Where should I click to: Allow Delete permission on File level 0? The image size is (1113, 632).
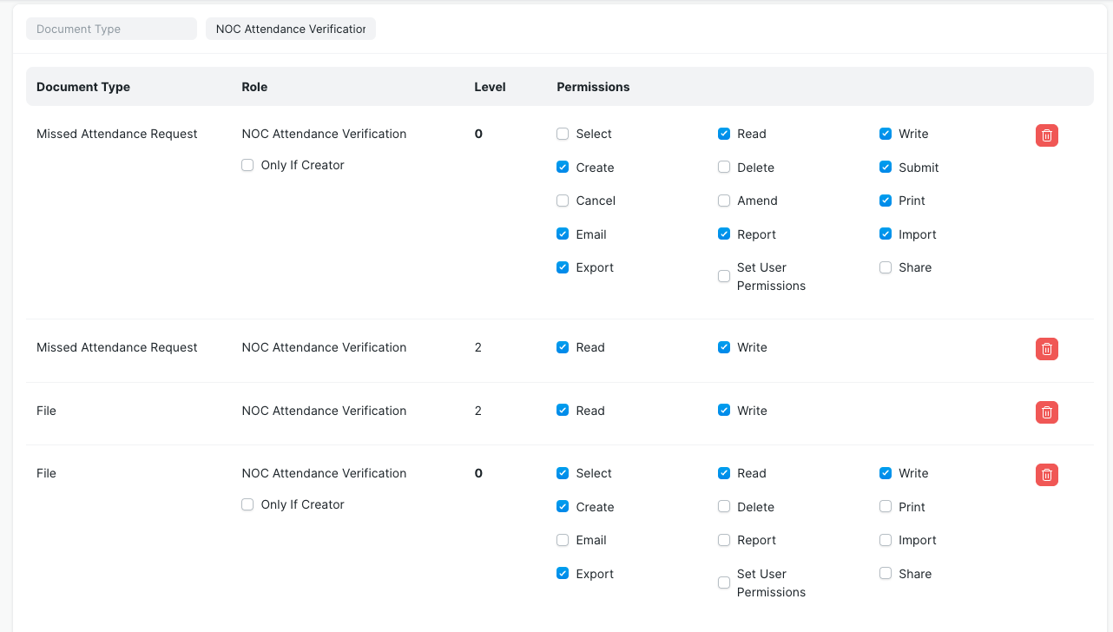(724, 507)
